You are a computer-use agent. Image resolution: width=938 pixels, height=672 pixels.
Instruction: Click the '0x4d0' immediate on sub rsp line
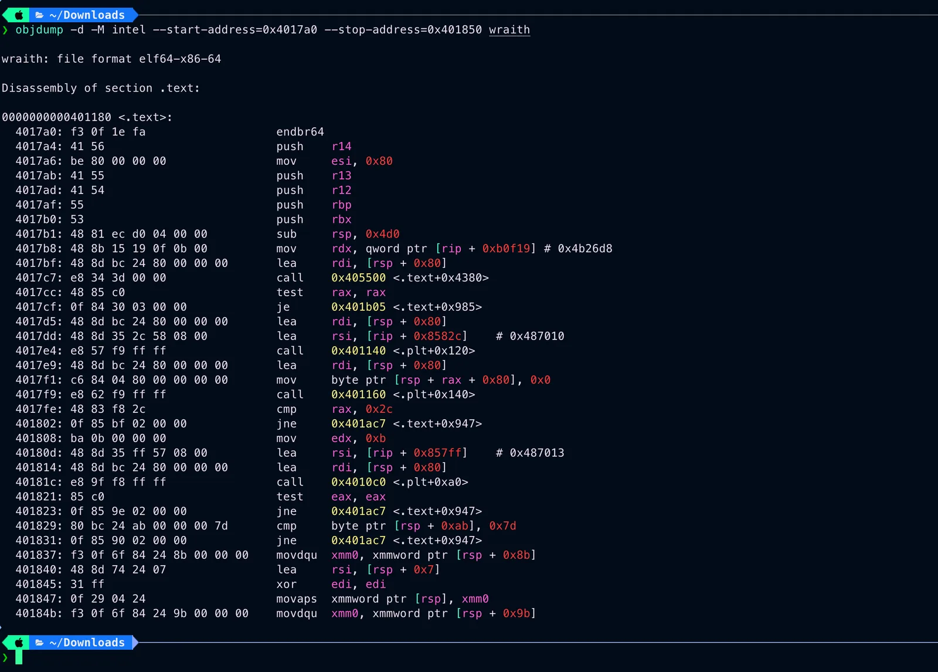(x=383, y=234)
